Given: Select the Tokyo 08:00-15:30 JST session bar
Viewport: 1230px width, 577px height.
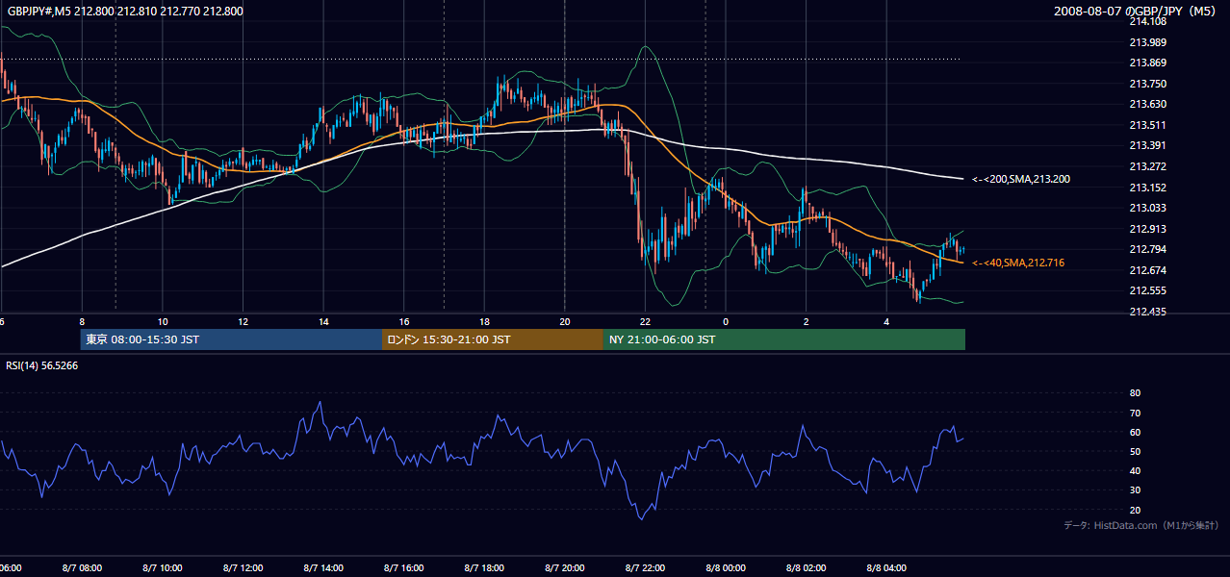Looking at the screenshot, I should [231, 339].
